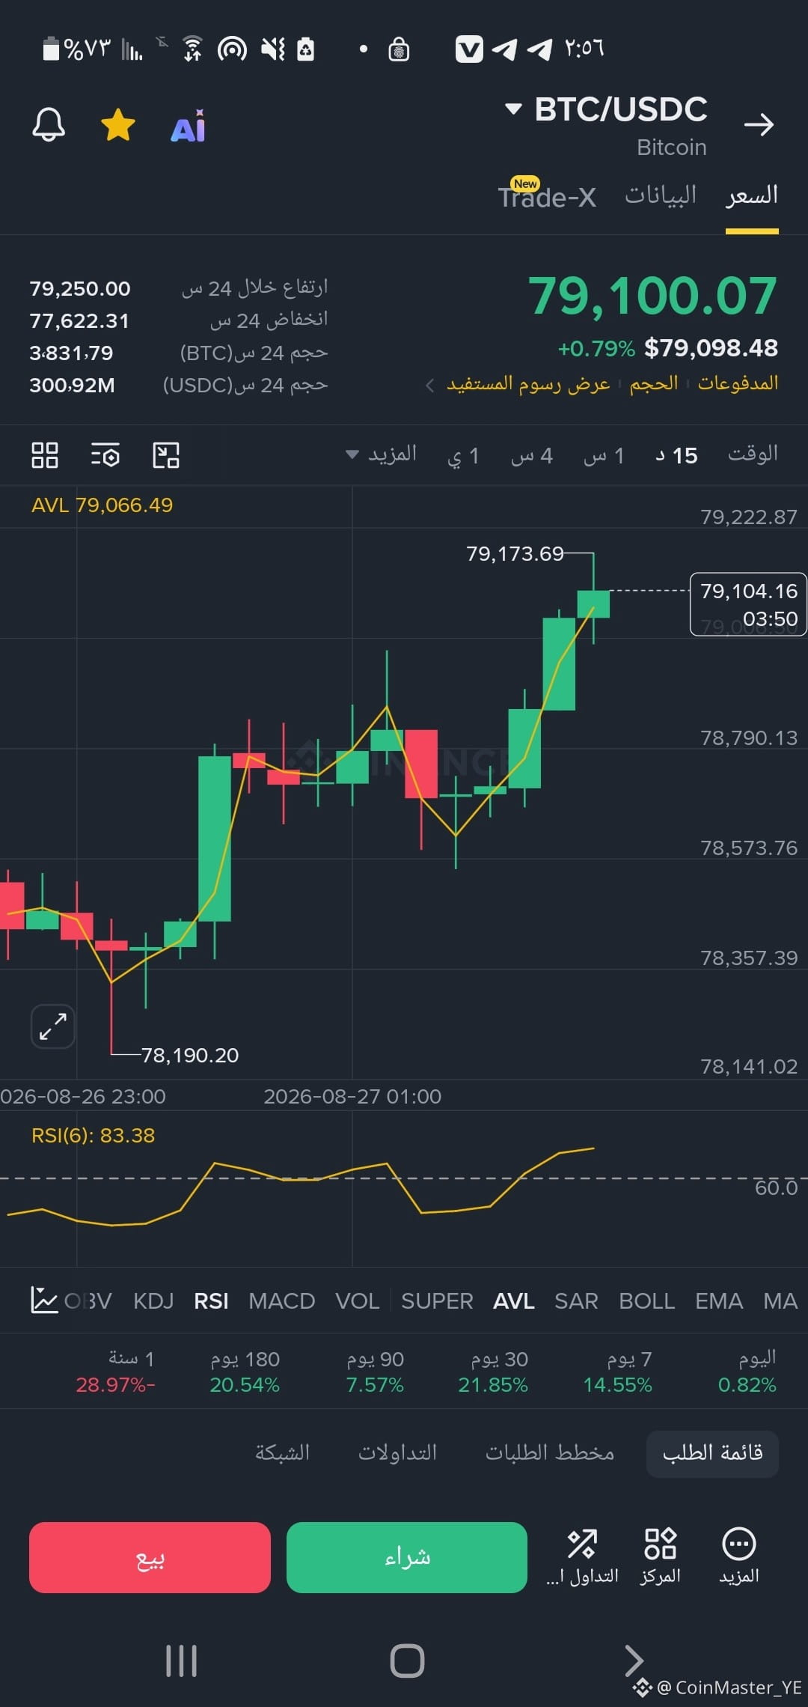Tap the 90-day change 7.57%
808x1707 pixels.
pos(375,1385)
